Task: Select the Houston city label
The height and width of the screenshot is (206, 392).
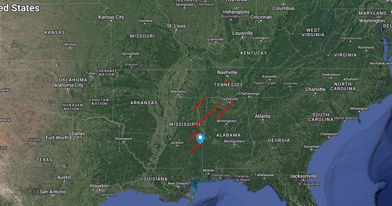Action: pyautogui.click(x=99, y=186)
